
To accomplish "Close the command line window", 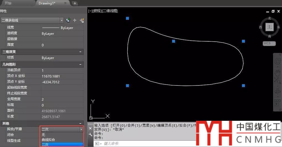I will click(90, 128).
